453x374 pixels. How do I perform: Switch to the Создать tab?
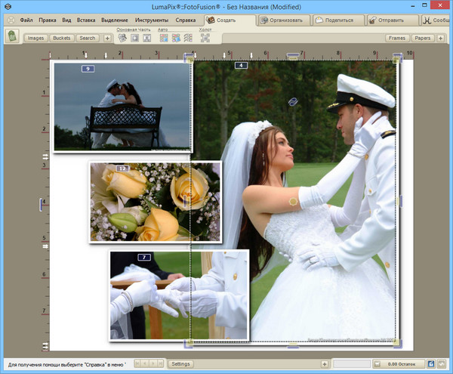point(230,20)
